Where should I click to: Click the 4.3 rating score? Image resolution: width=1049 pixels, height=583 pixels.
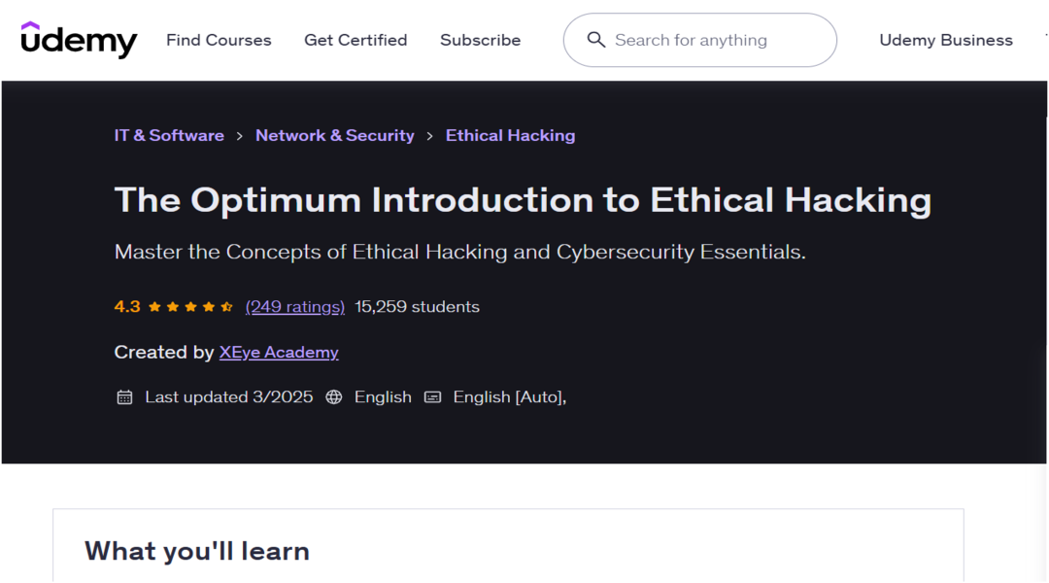(127, 307)
